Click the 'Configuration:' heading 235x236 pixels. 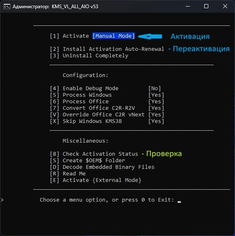pos(85,75)
